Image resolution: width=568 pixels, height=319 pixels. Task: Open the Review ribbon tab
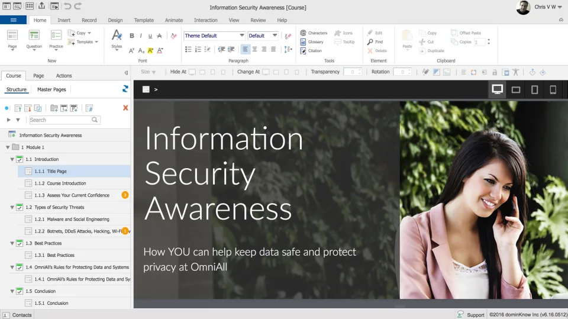[258, 20]
